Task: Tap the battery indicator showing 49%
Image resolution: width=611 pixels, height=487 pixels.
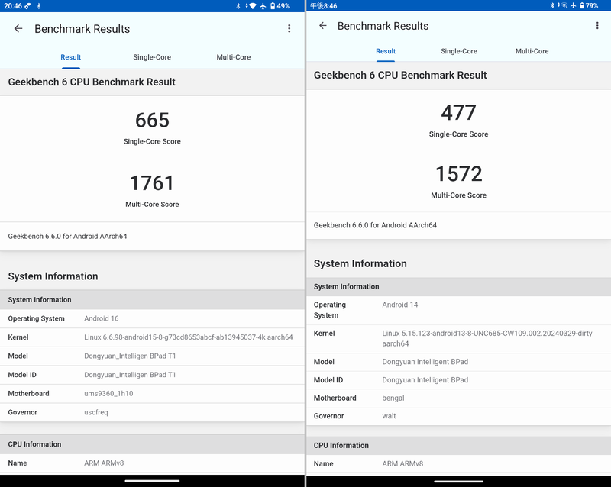Action: pos(284,6)
